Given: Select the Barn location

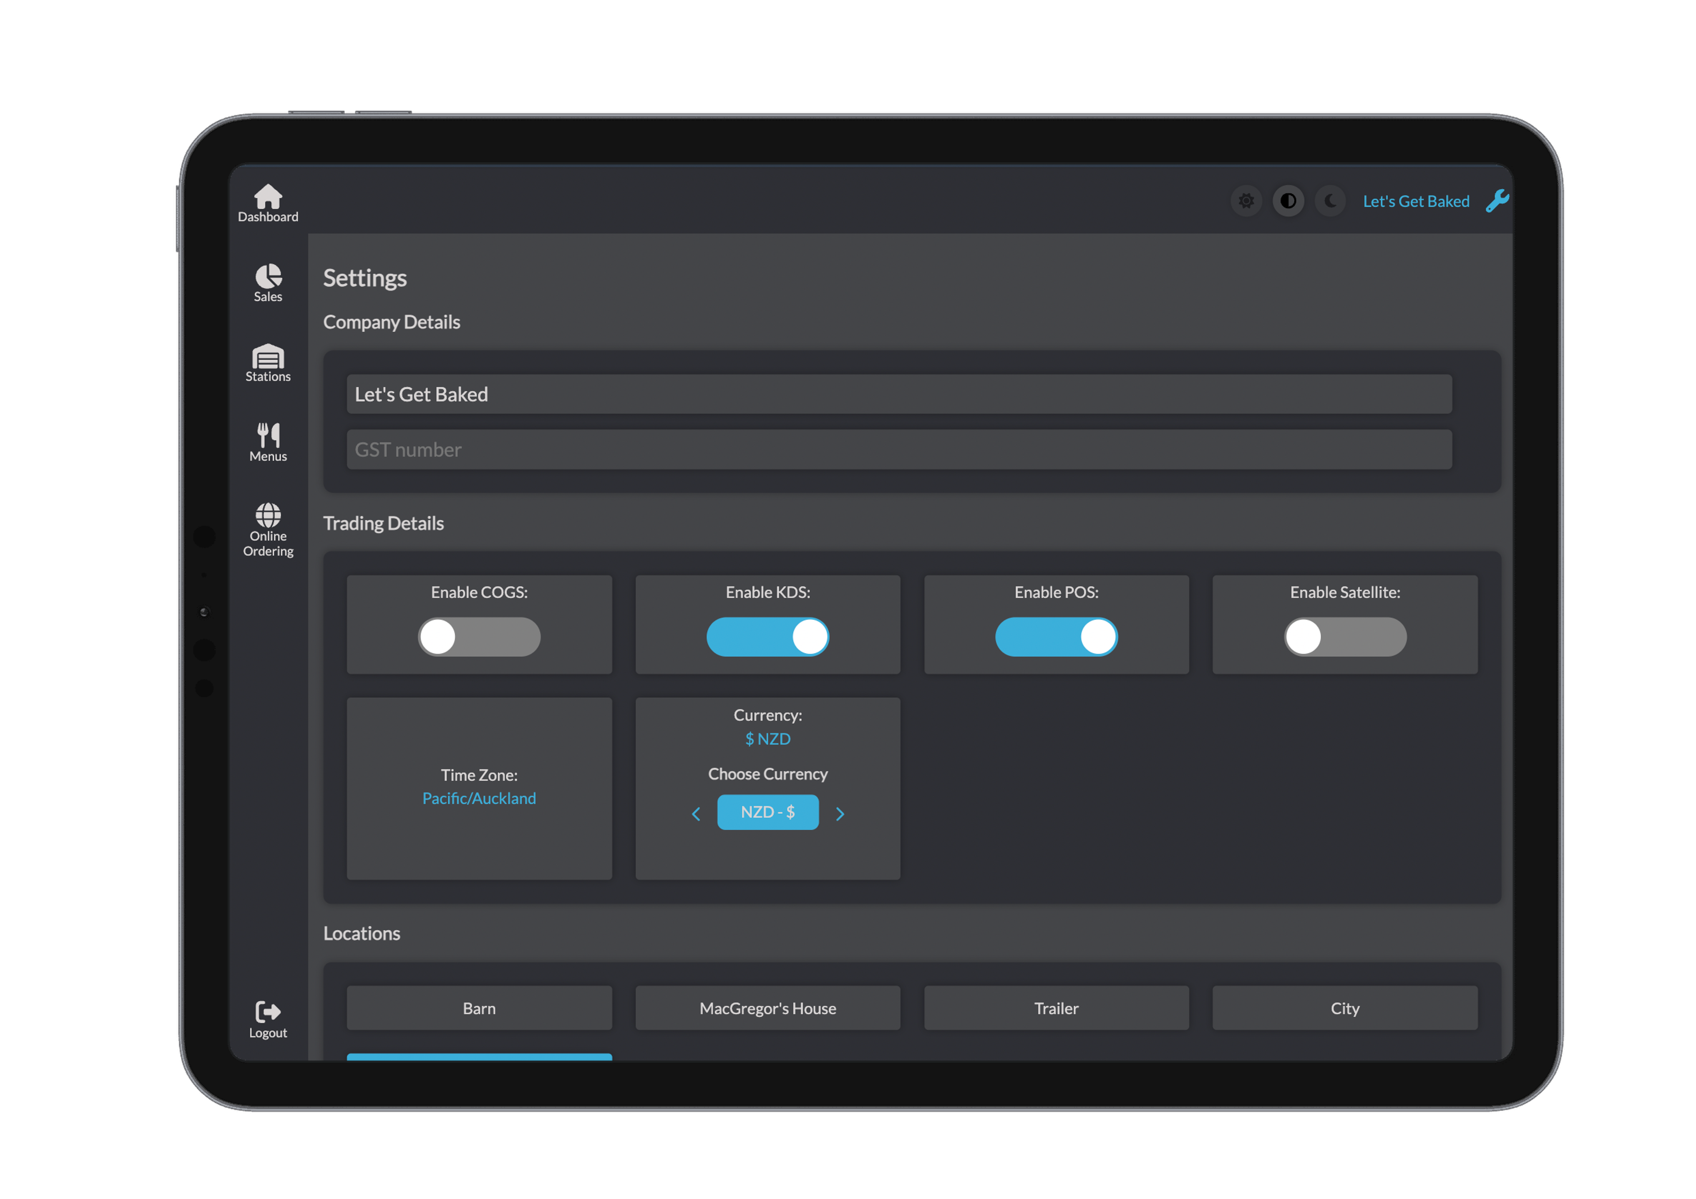Looking at the screenshot, I should [479, 1008].
